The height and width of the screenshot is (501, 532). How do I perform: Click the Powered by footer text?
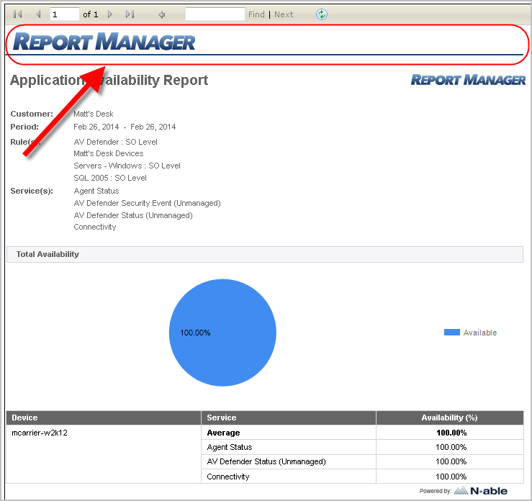click(436, 491)
